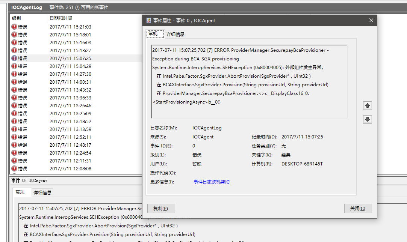This screenshot has height=242, width=407.
Task: Click recorded time value 2017/7/11 15:07:25 in dialog
Action: (302, 137)
